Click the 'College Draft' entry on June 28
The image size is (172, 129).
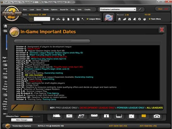point(32,85)
